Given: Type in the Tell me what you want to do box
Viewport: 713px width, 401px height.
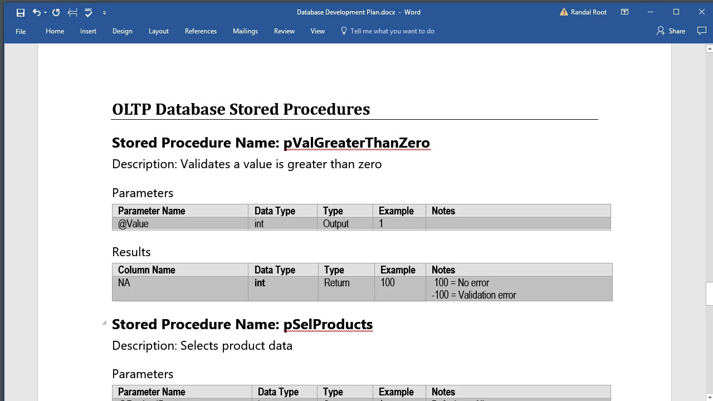Looking at the screenshot, I should point(392,31).
